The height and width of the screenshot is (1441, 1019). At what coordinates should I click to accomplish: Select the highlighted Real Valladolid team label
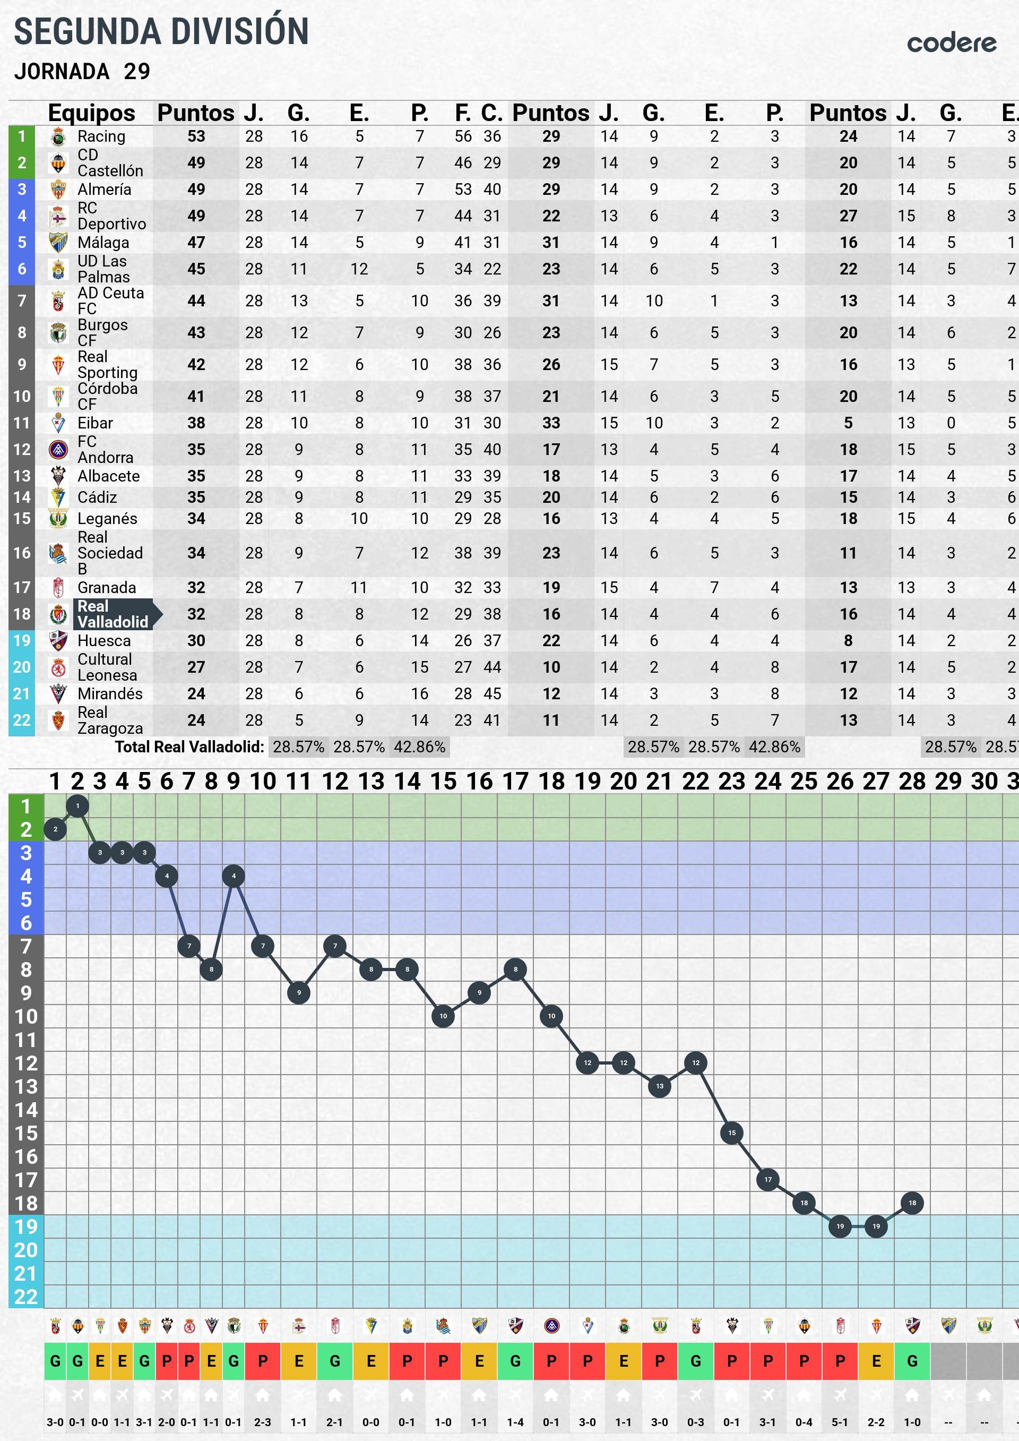(113, 614)
